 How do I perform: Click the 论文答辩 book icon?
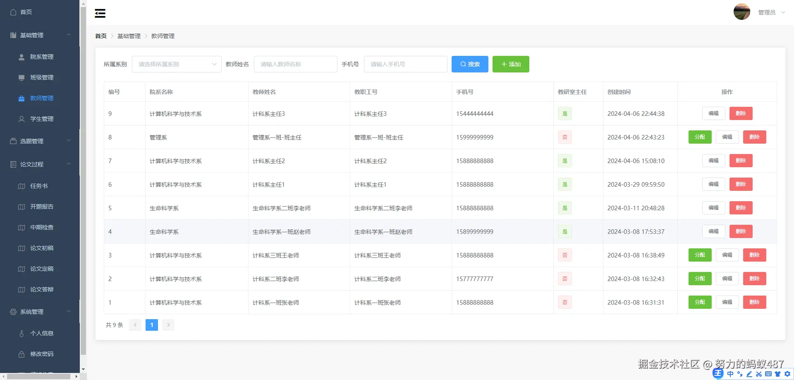coord(22,289)
